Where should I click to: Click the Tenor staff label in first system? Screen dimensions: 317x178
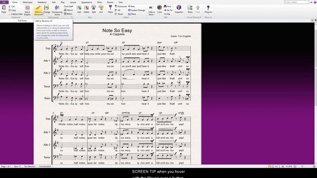[47, 87]
